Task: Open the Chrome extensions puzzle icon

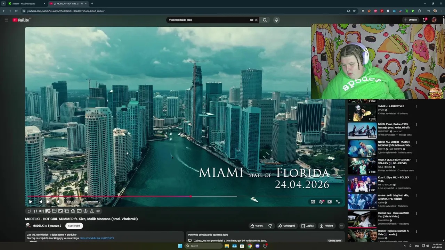Action: 419,11
